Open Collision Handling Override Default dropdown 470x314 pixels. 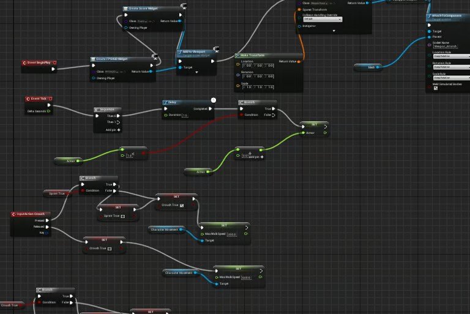323,19
